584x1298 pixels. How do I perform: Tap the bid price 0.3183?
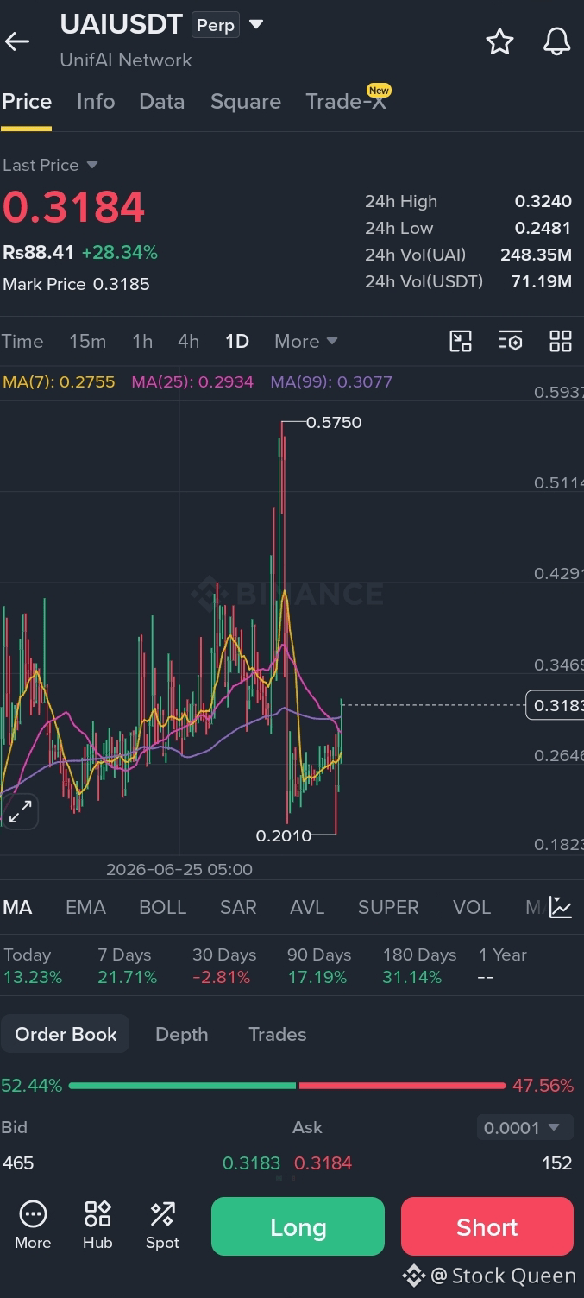coord(251,1163)
